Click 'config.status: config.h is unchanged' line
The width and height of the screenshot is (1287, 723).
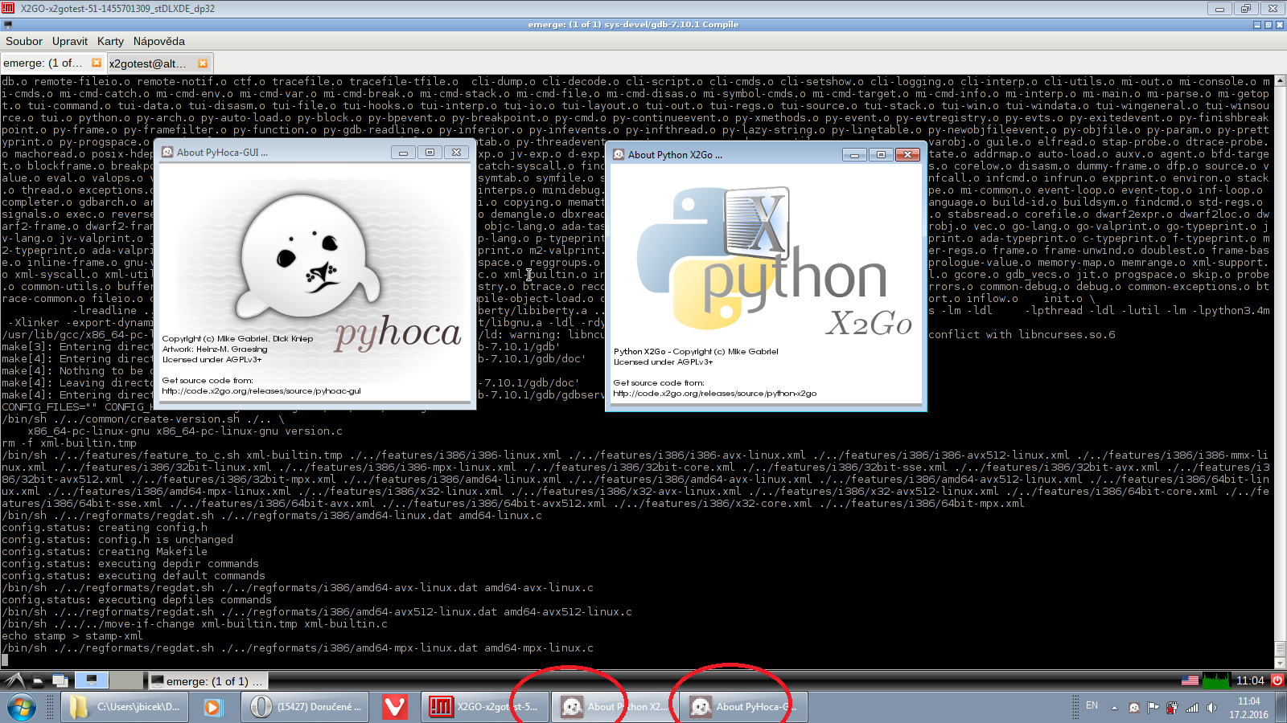117,540
